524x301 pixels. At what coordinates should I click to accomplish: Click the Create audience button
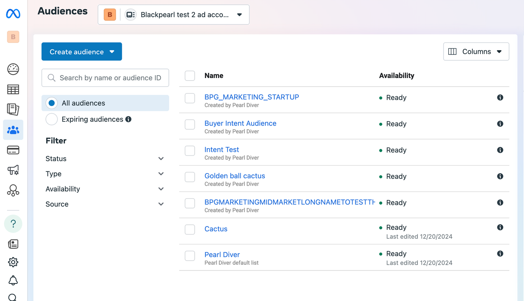[82, 52]
